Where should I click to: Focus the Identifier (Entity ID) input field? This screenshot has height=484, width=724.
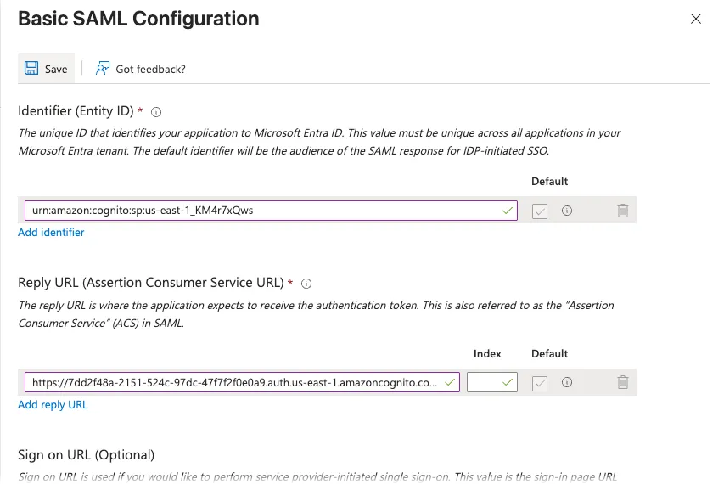[271, 211]
